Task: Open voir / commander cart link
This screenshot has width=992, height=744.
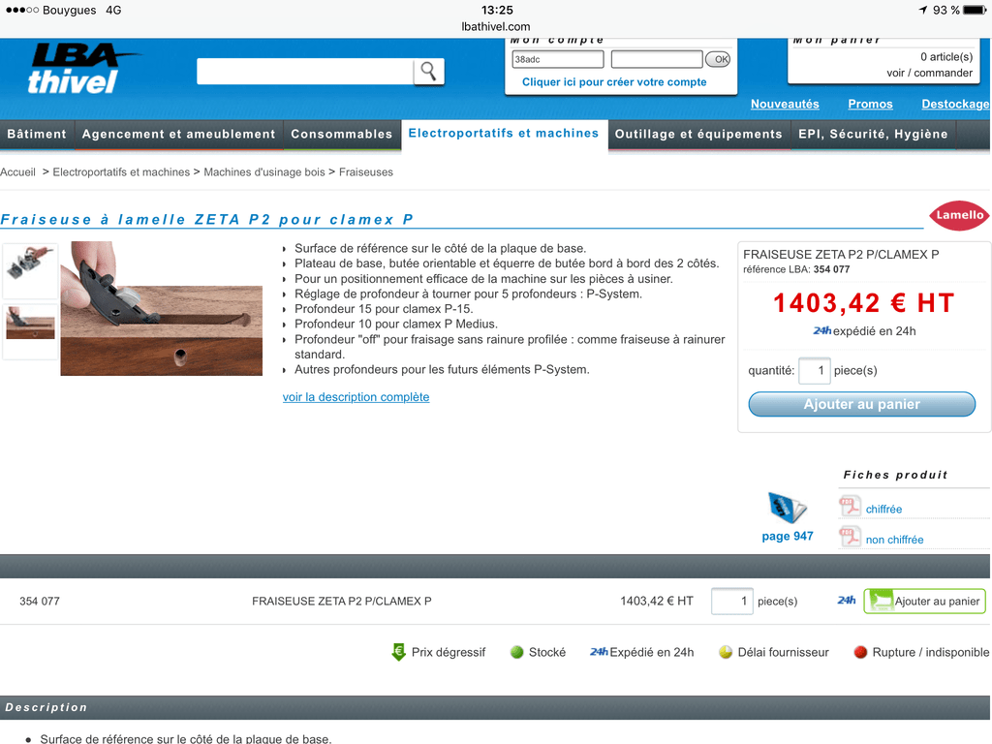Action: 929,73
